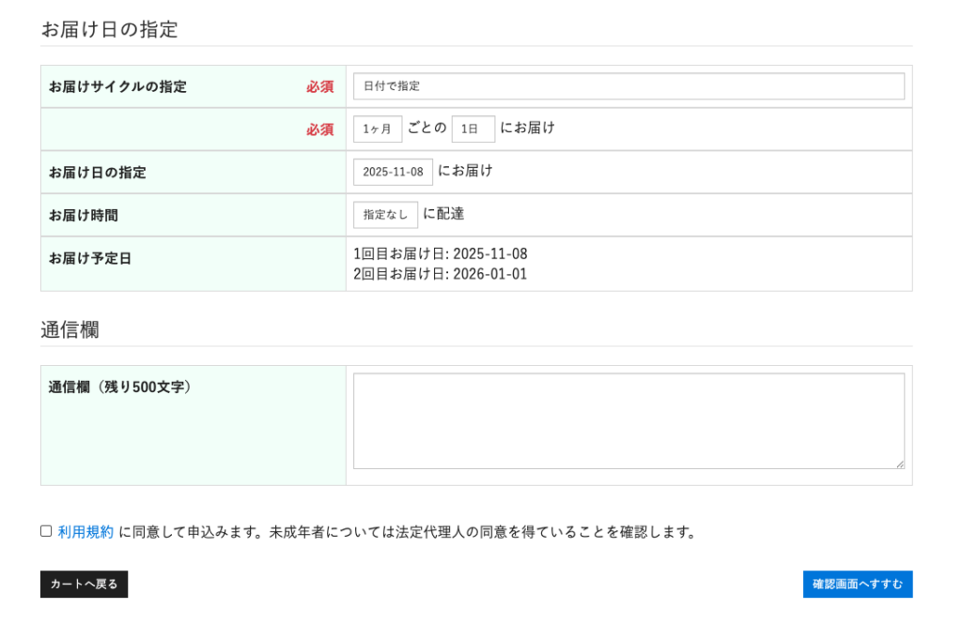This screenshot has height=639, width=962.
Task: Click the 通信欄 section heading
Action: (x=70, y=329)
